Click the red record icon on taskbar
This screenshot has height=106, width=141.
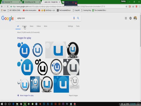pos(75,104)
